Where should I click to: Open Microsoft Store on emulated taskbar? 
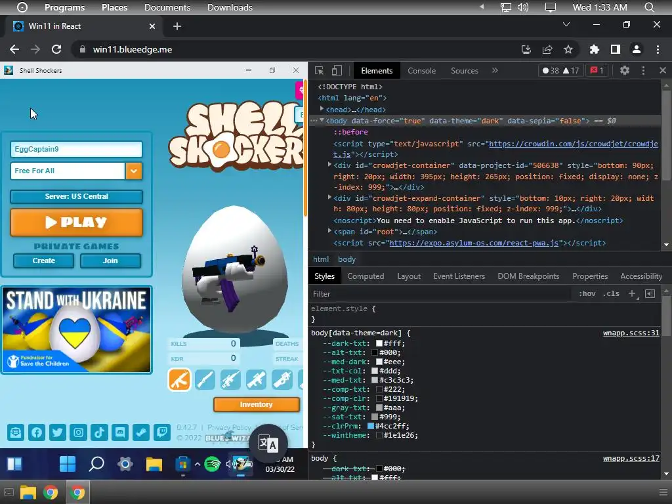point(182,464)
